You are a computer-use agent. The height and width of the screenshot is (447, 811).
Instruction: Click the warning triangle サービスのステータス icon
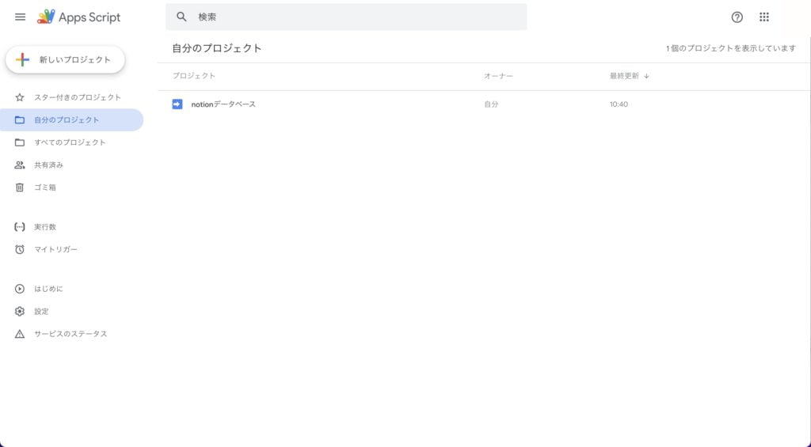coord(20,334)
